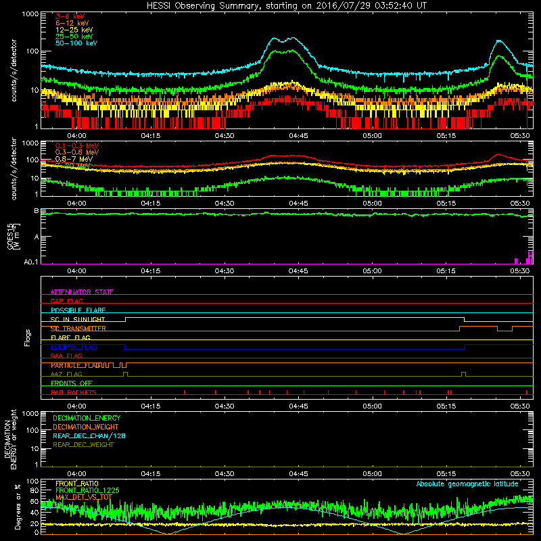Click the REAR_DEC_WEIGHT legend label

[x=83, y=445]
